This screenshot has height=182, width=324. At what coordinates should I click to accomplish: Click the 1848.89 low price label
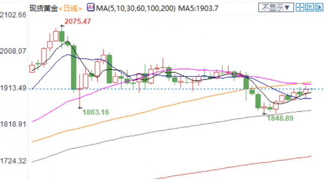[x=280, y=118]
